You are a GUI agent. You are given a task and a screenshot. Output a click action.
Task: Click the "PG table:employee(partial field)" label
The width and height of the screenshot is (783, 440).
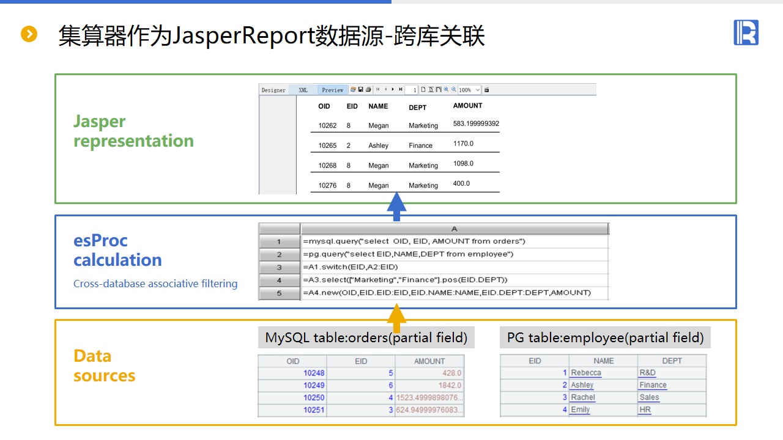click(x=606, y=337)
